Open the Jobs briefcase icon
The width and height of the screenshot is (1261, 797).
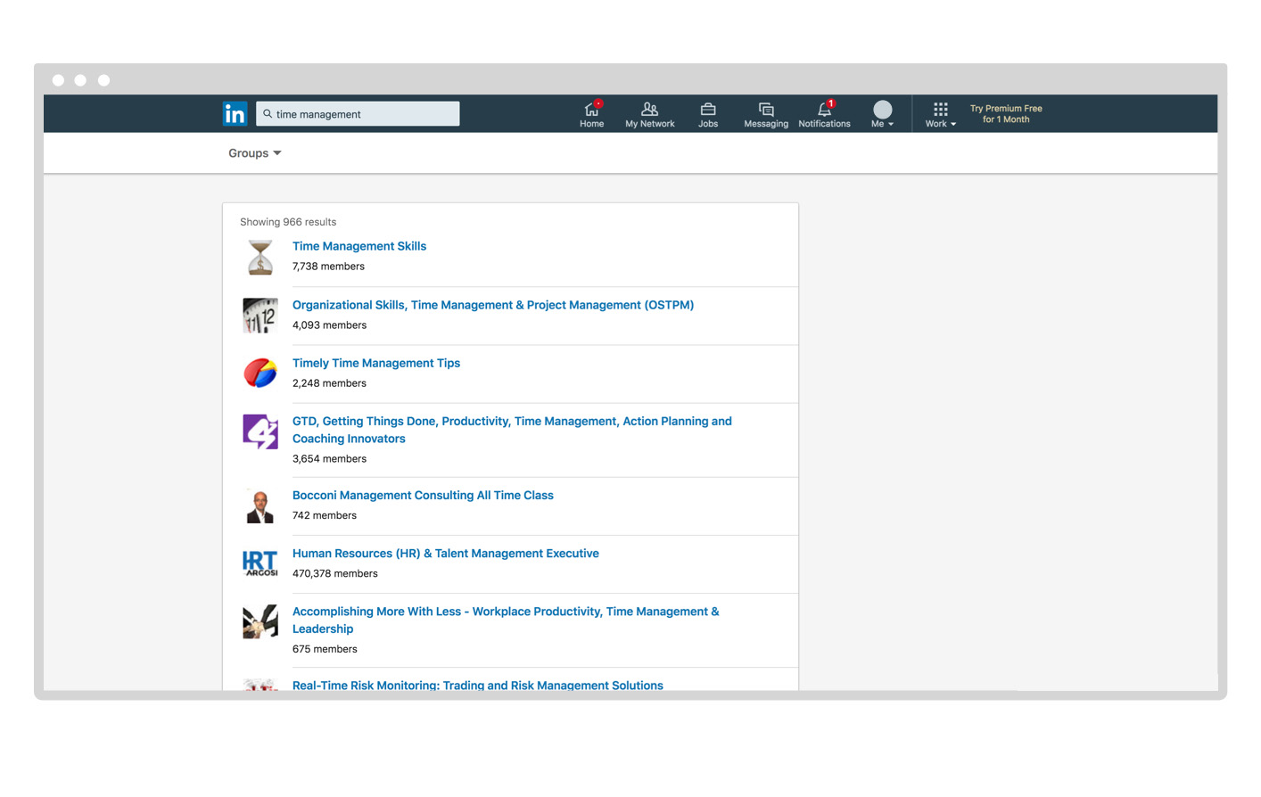pos(707,110)
